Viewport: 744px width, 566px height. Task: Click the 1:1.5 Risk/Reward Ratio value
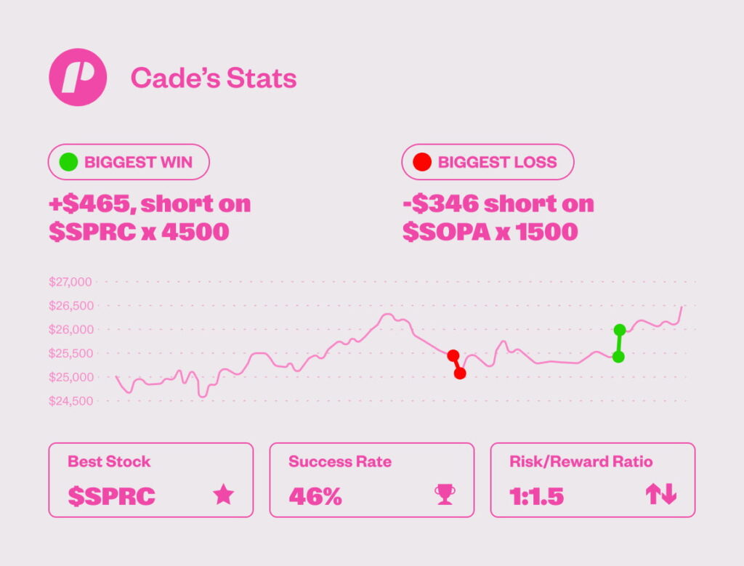536,496
